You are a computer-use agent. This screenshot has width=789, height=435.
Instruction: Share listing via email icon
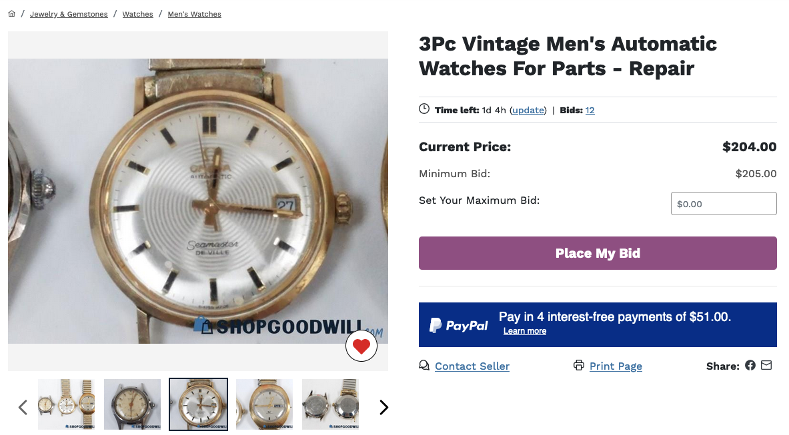[x=766, y=366]
